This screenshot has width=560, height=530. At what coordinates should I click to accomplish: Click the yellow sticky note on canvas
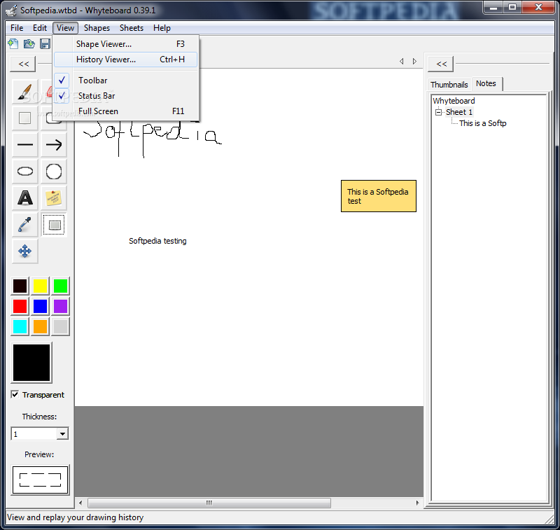point(379,196)
